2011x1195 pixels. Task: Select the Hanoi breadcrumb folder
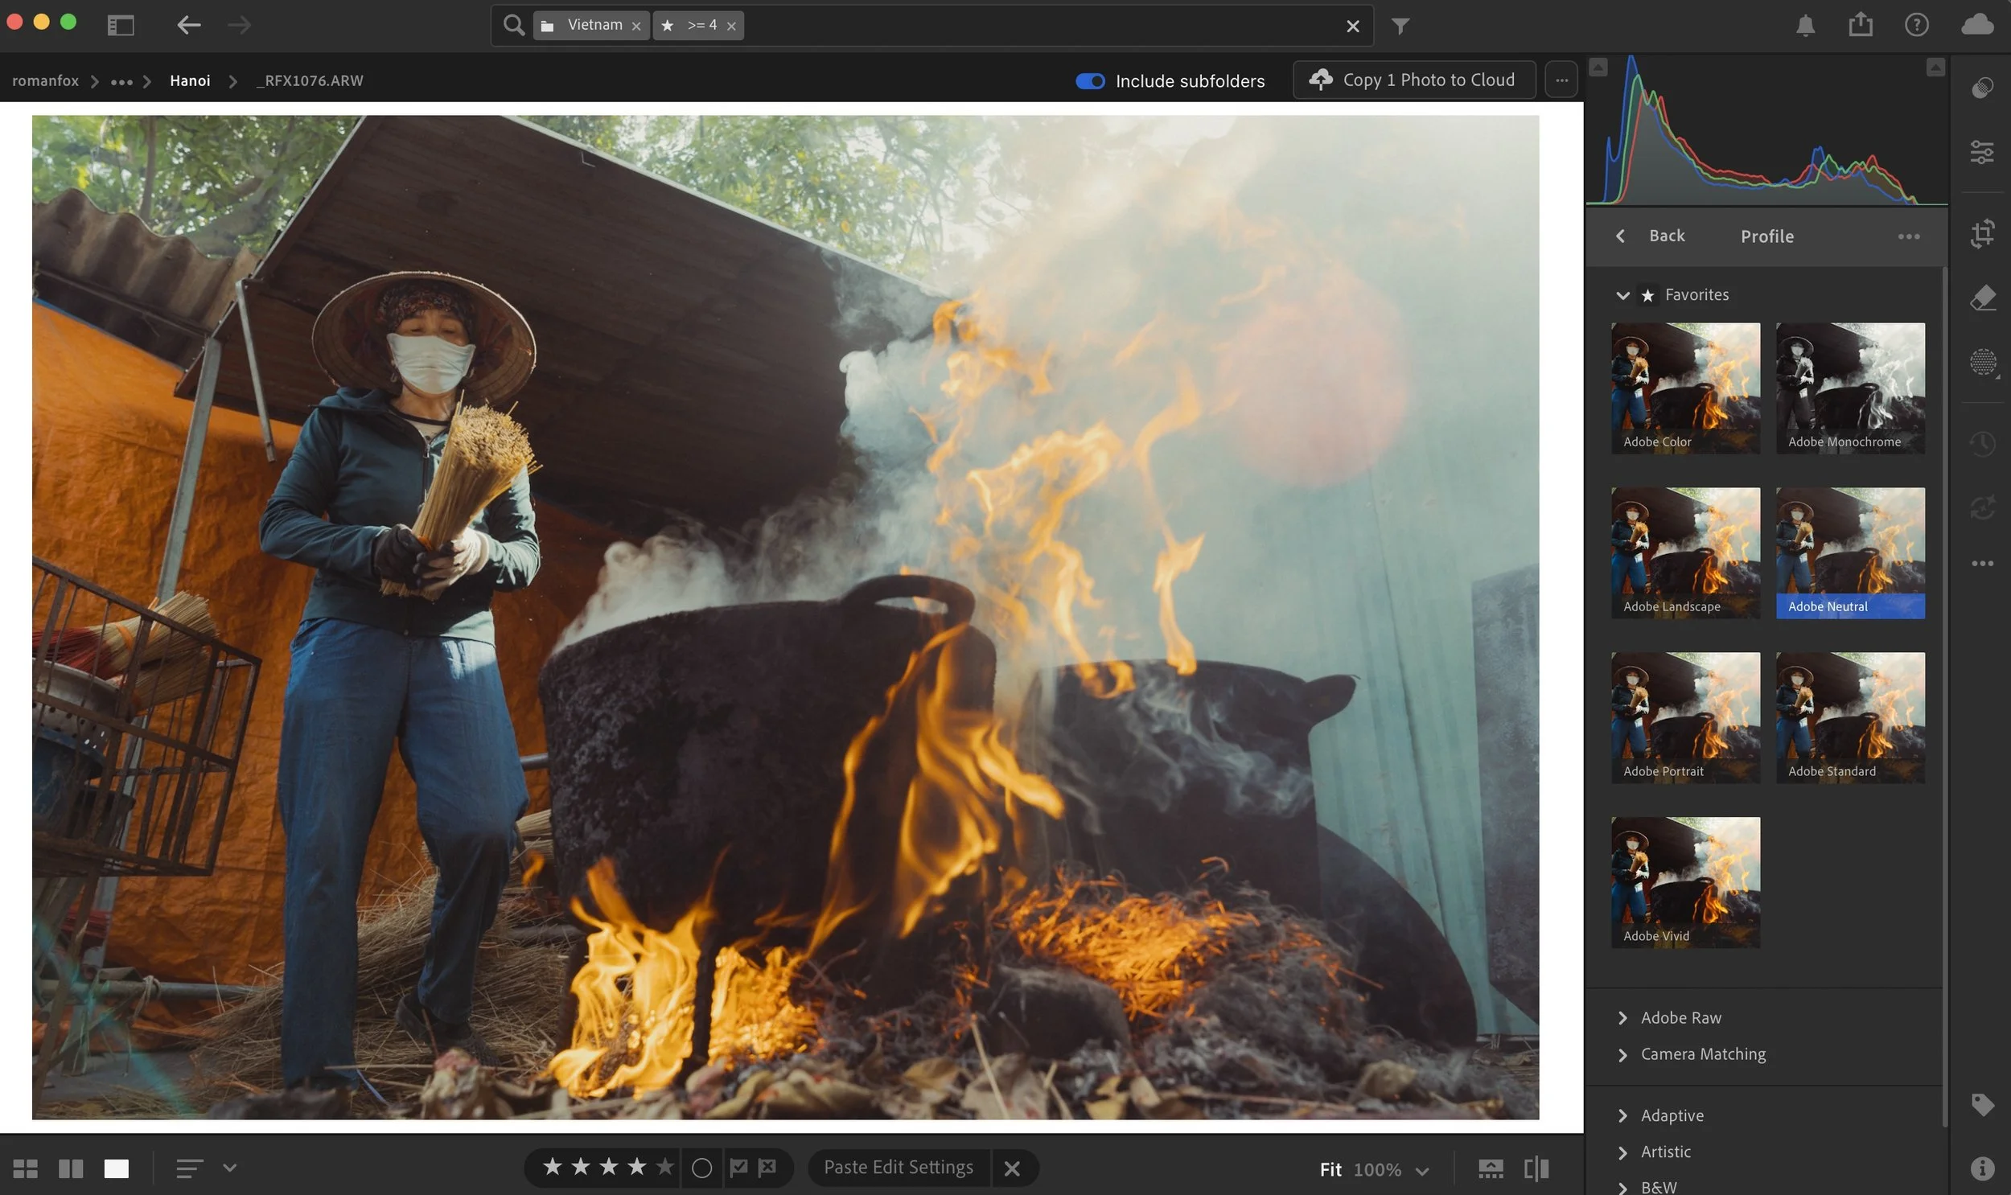[x=190, y=80]
